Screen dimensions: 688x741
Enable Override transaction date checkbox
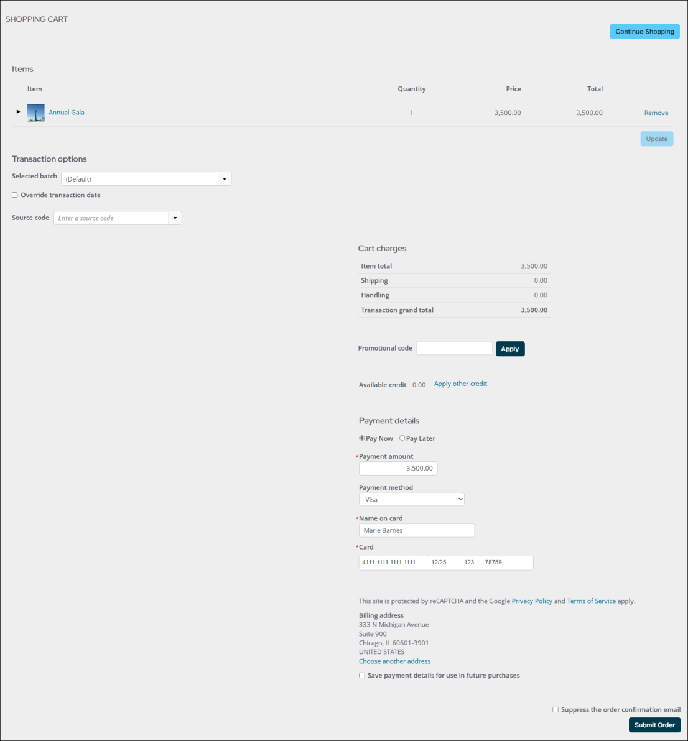click(15, 195)
